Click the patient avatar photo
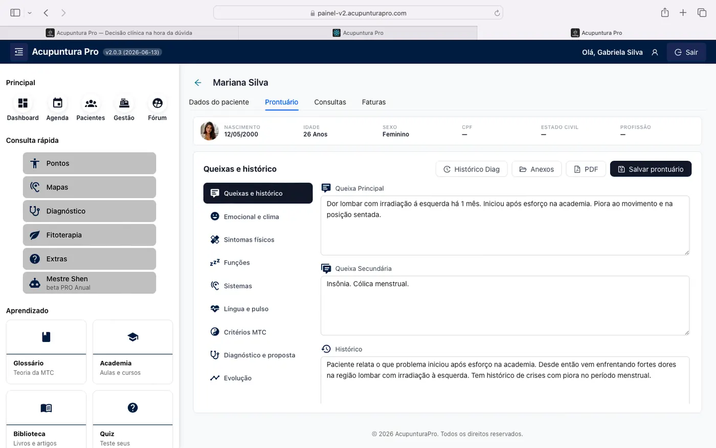 (x=209, y=131)
